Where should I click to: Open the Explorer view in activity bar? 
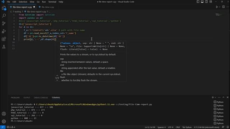[4, 8]
